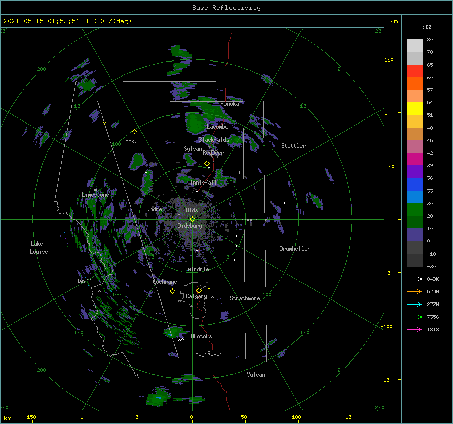Select the 80 dBZ color swatch

pyautogui.click(x=415, y=46)
